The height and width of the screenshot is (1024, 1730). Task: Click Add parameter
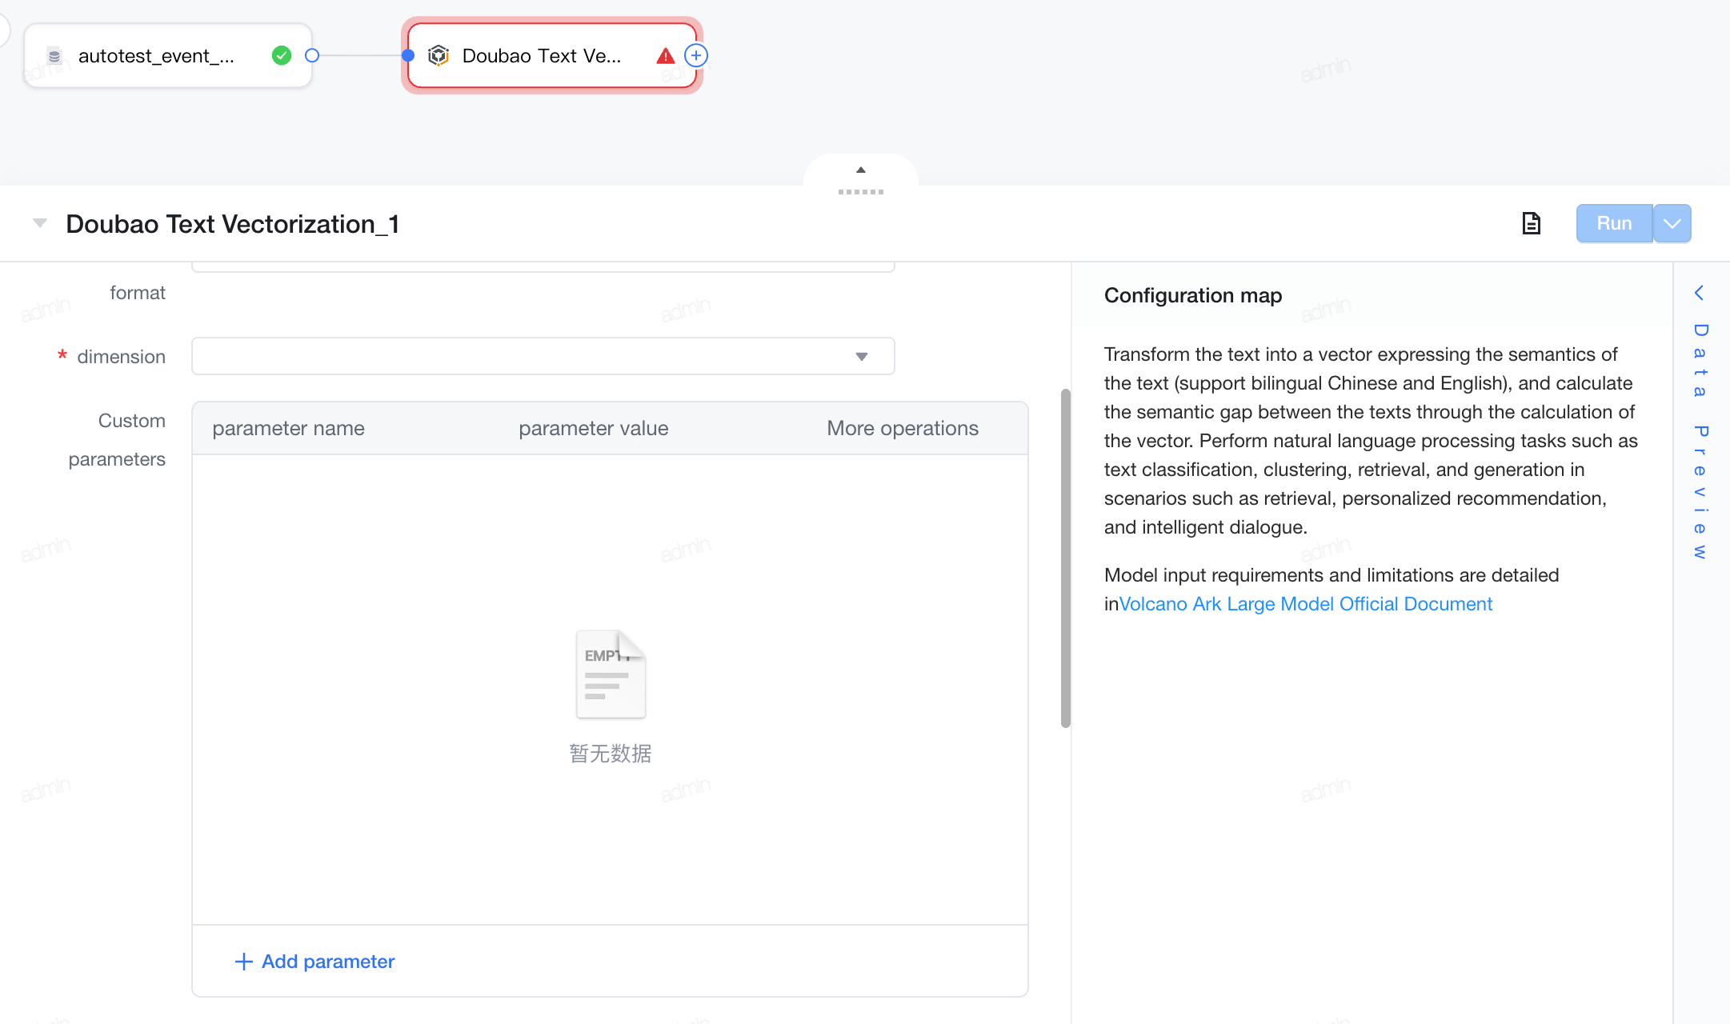pyautogui.click(x=314, y=962)
